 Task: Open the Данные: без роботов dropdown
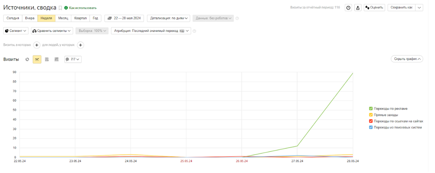coord(214,18)
